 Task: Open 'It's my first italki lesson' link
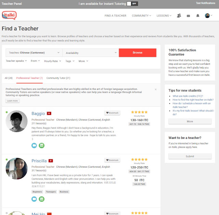coord(193,112)
